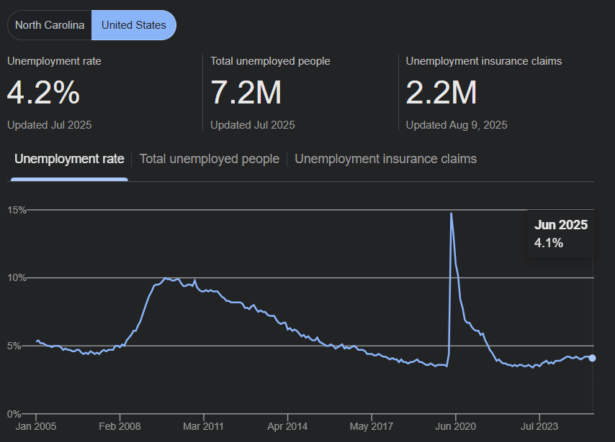Click the 10% y-axis label
Viewport: 615px width, 442px height.
tap(17, 278)
